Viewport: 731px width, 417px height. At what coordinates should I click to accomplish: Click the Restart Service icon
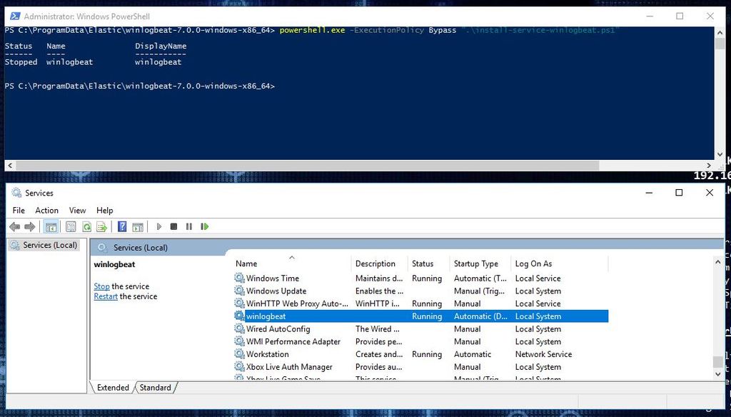tap(206, 226)
